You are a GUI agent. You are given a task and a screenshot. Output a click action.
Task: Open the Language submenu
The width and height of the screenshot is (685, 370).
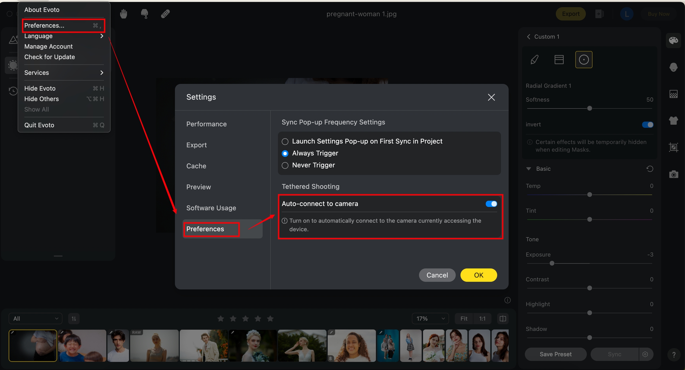64,36
